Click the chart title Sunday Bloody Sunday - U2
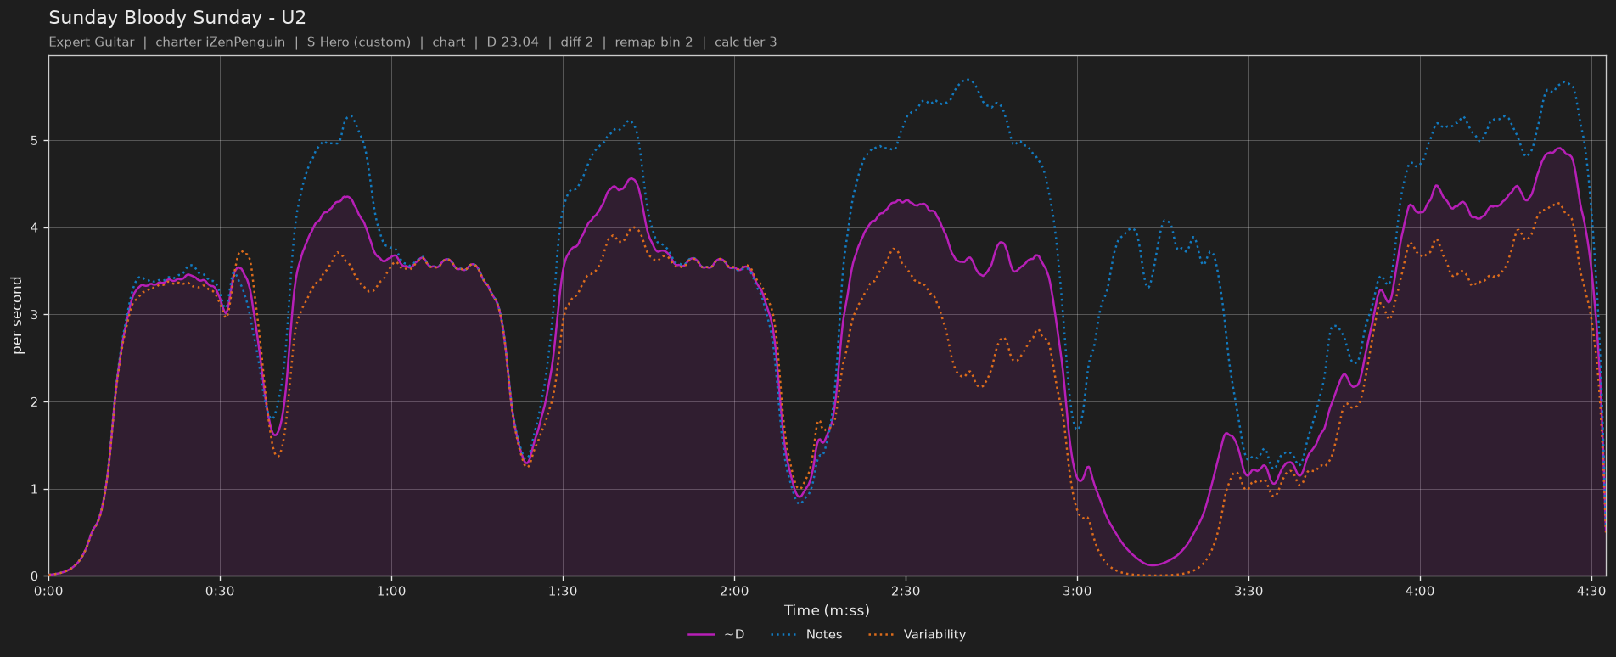Viewport: 1616px width, 657px height. pos(177,18)
